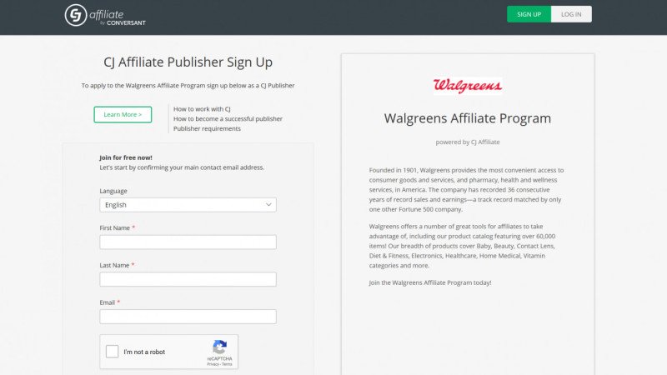Click the Language dropdown chevron arrow

[x=268, y=204]
